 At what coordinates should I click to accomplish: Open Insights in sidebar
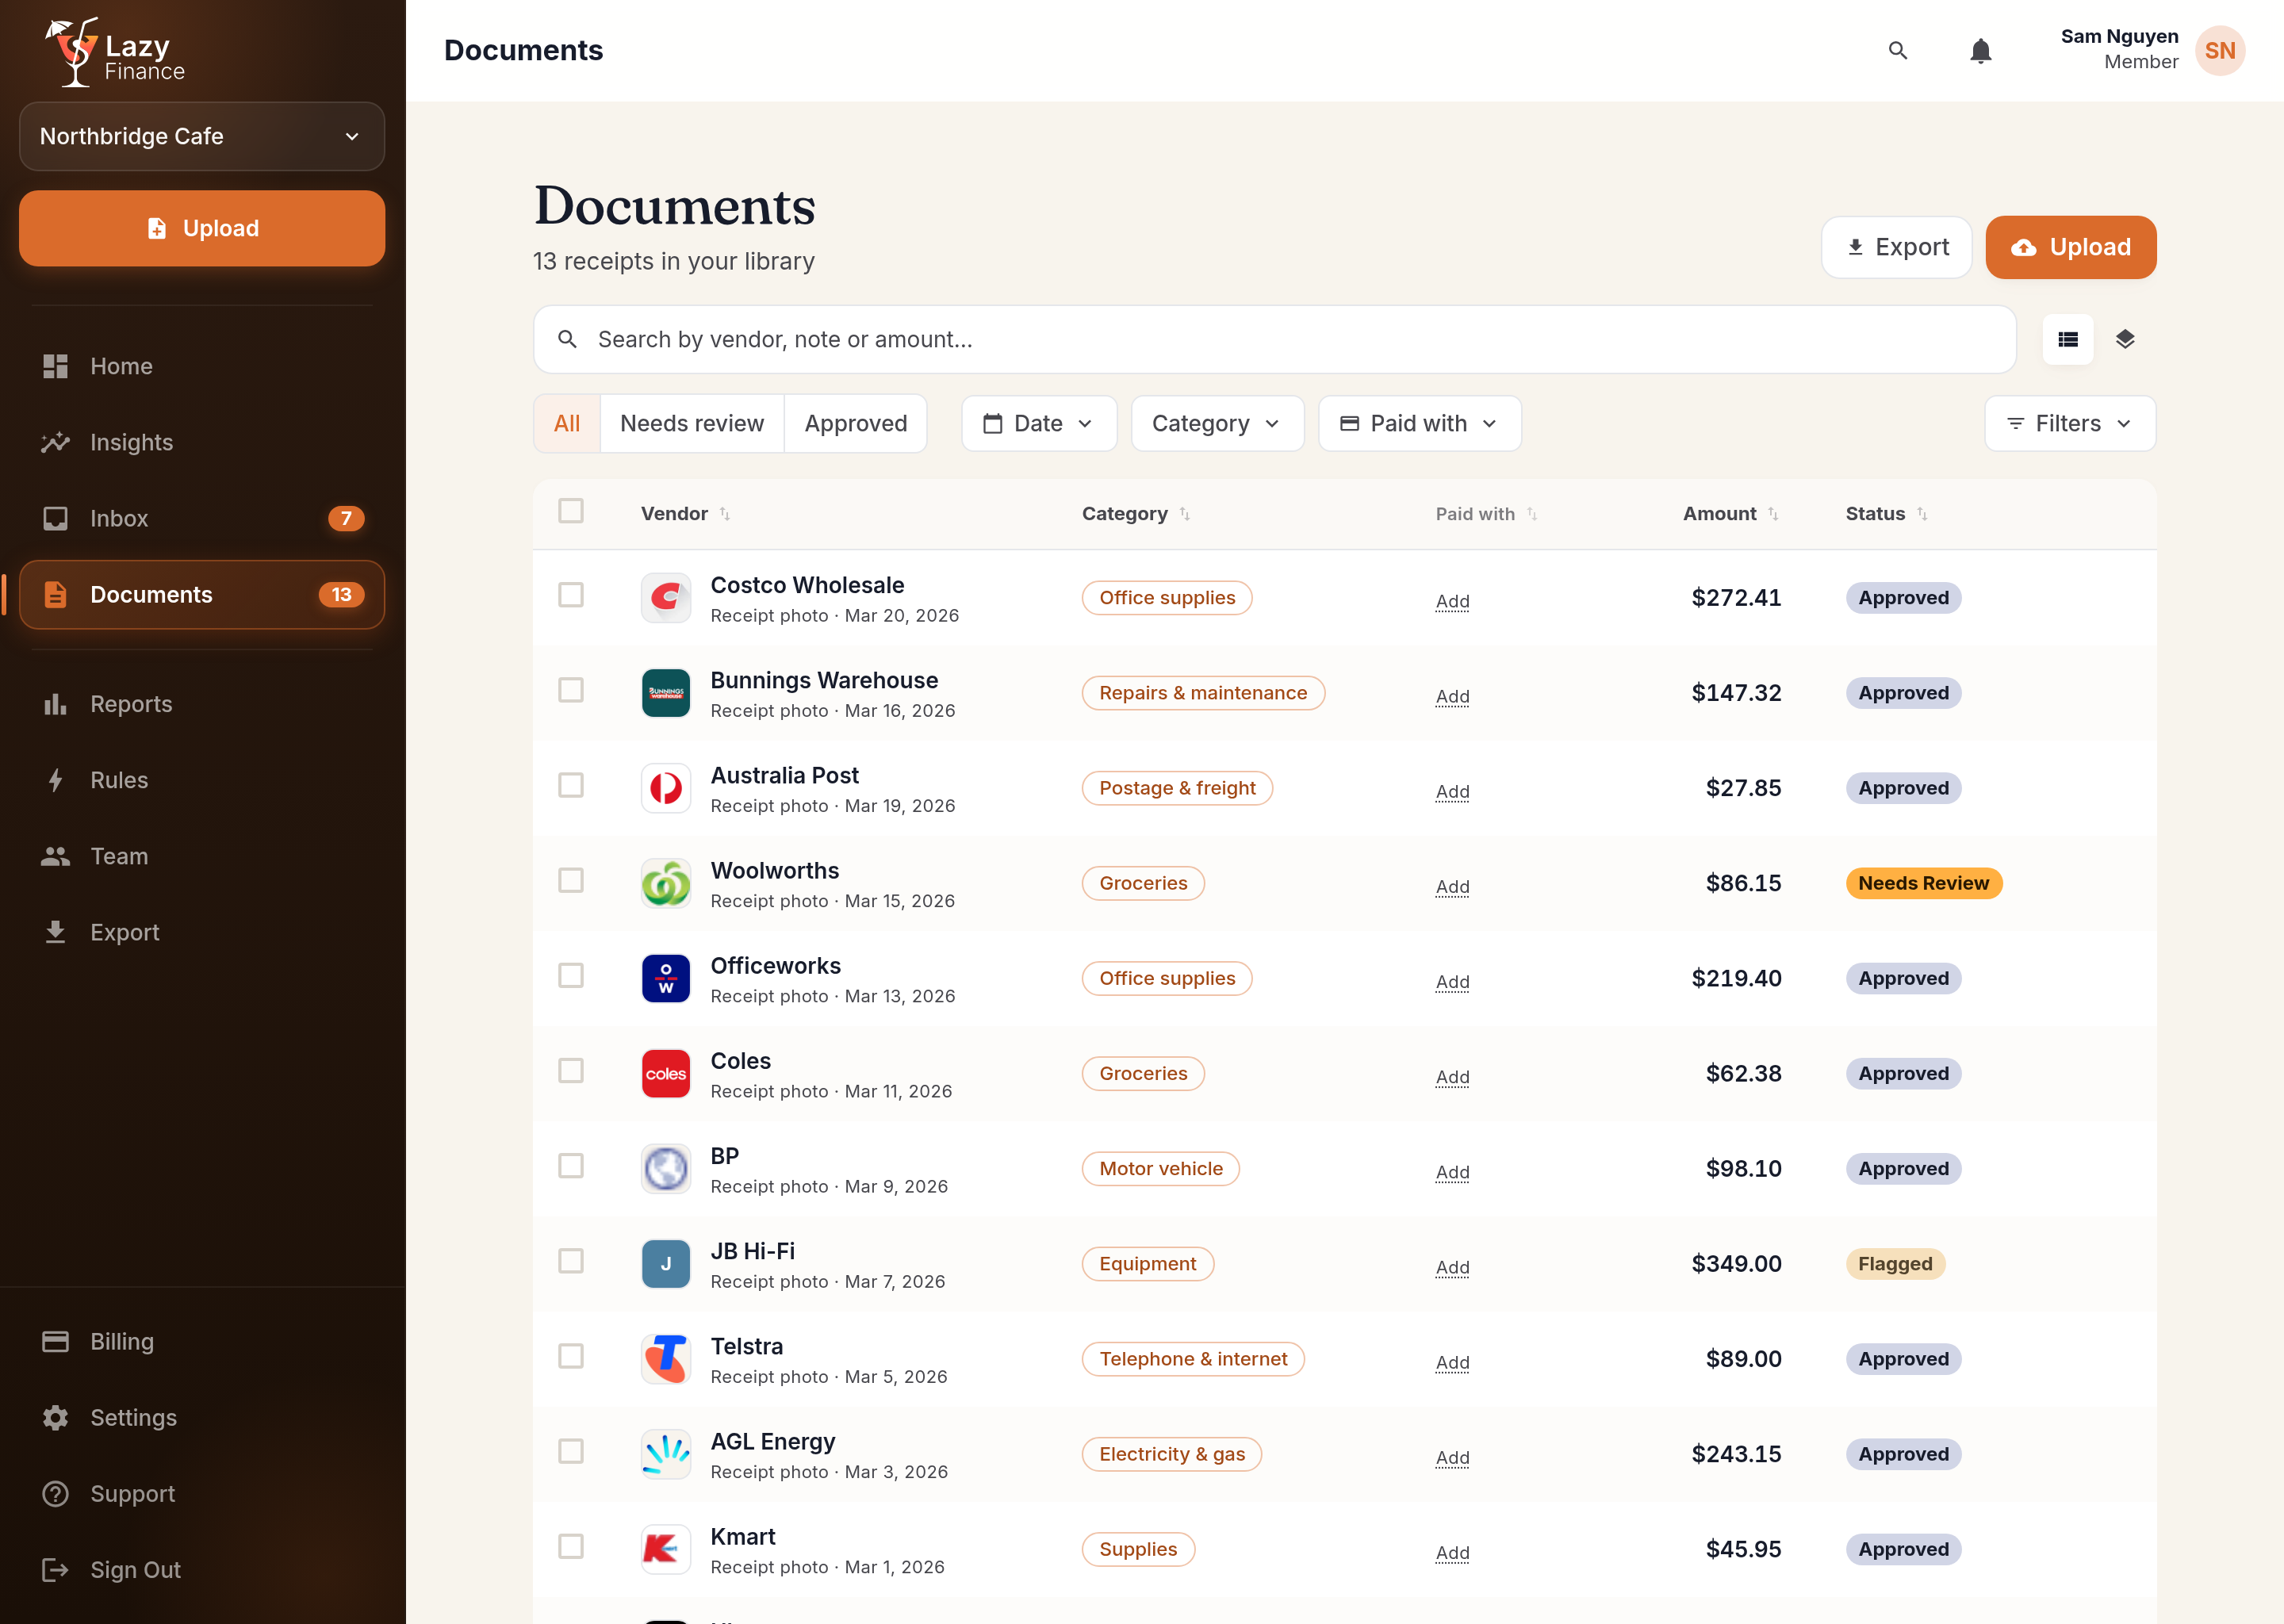[202, 442]
